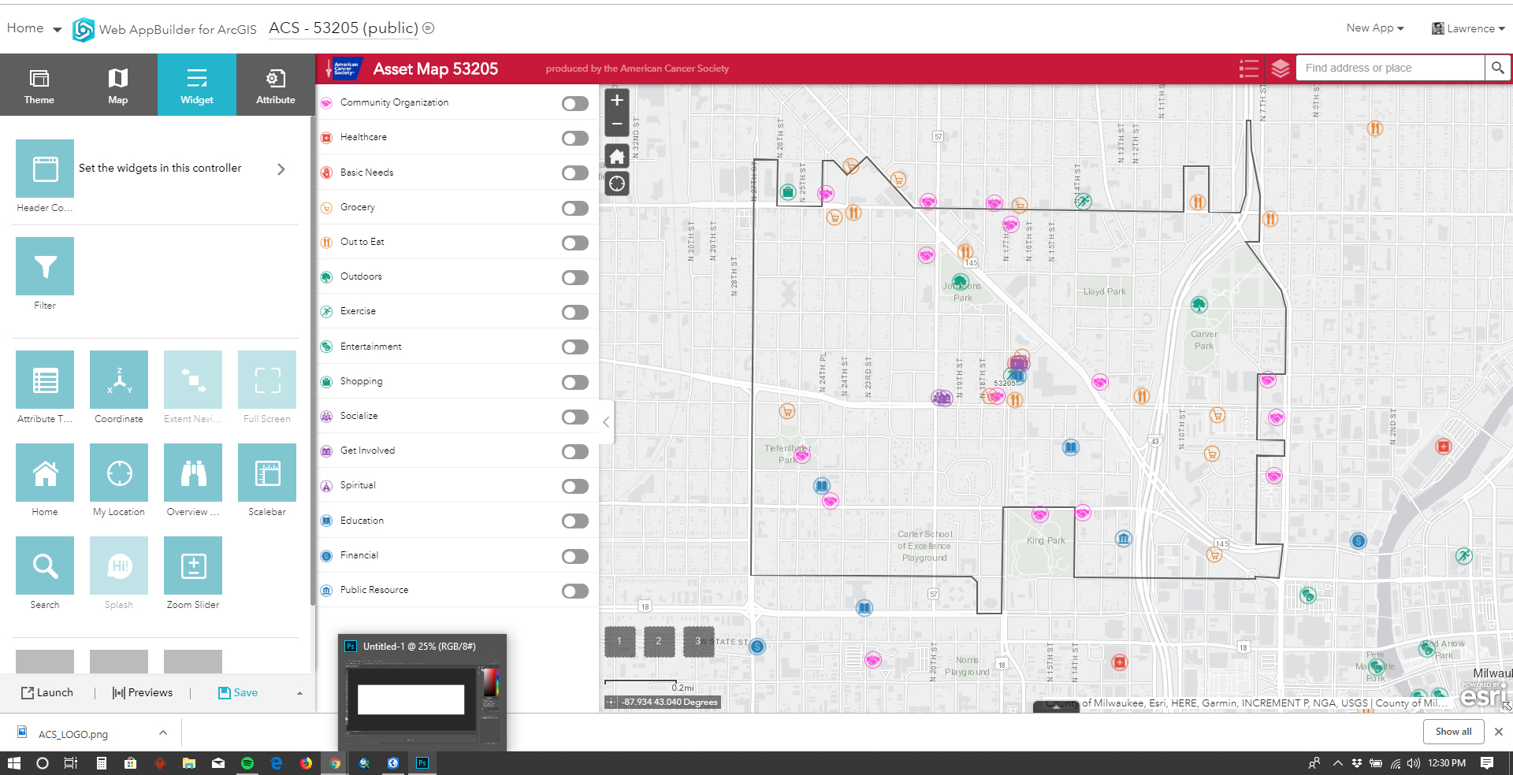Select the My Location widget tile
Viewport: 1513px width, 775px height.
pos(119,473)
